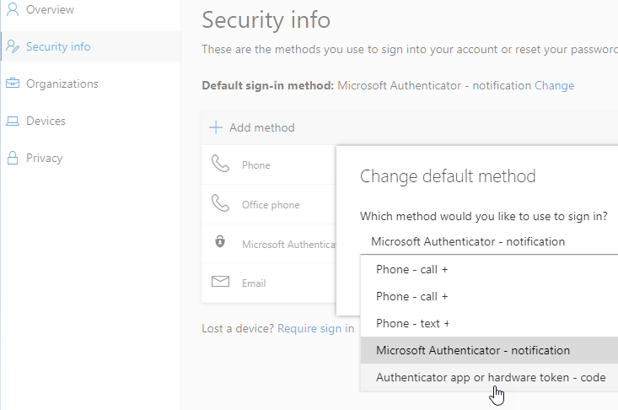Click the plus icon for Add method
Viewport: 618px width, 410px height.
pos(216,128)
